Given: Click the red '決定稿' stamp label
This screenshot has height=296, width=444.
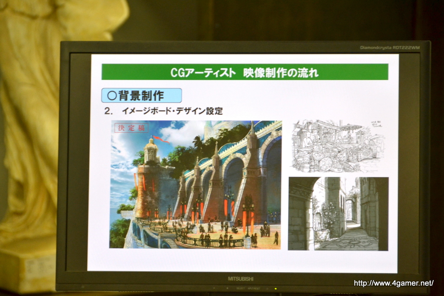Looking at the screenshot, I should (131, 127).
